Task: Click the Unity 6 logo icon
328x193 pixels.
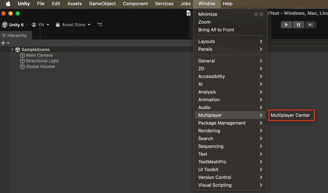Action: [x=5, y=25]
